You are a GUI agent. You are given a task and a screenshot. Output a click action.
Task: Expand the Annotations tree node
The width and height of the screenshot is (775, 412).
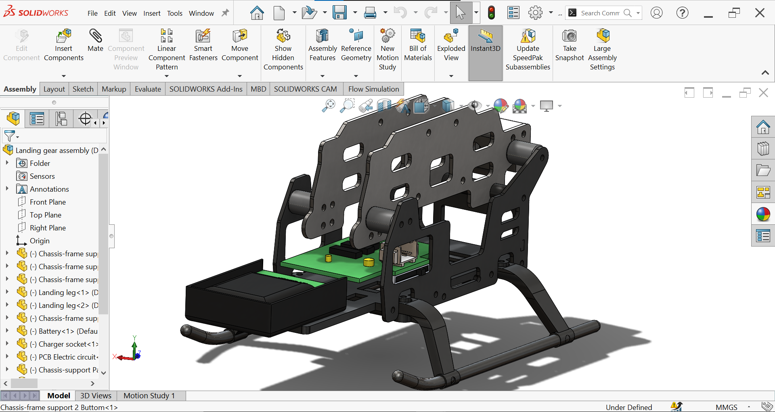click(x=7, y=189)
